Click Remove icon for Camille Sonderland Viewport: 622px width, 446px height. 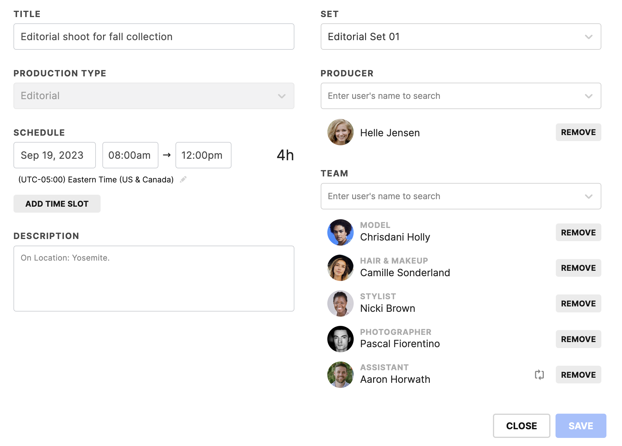(x=578, y=267)
